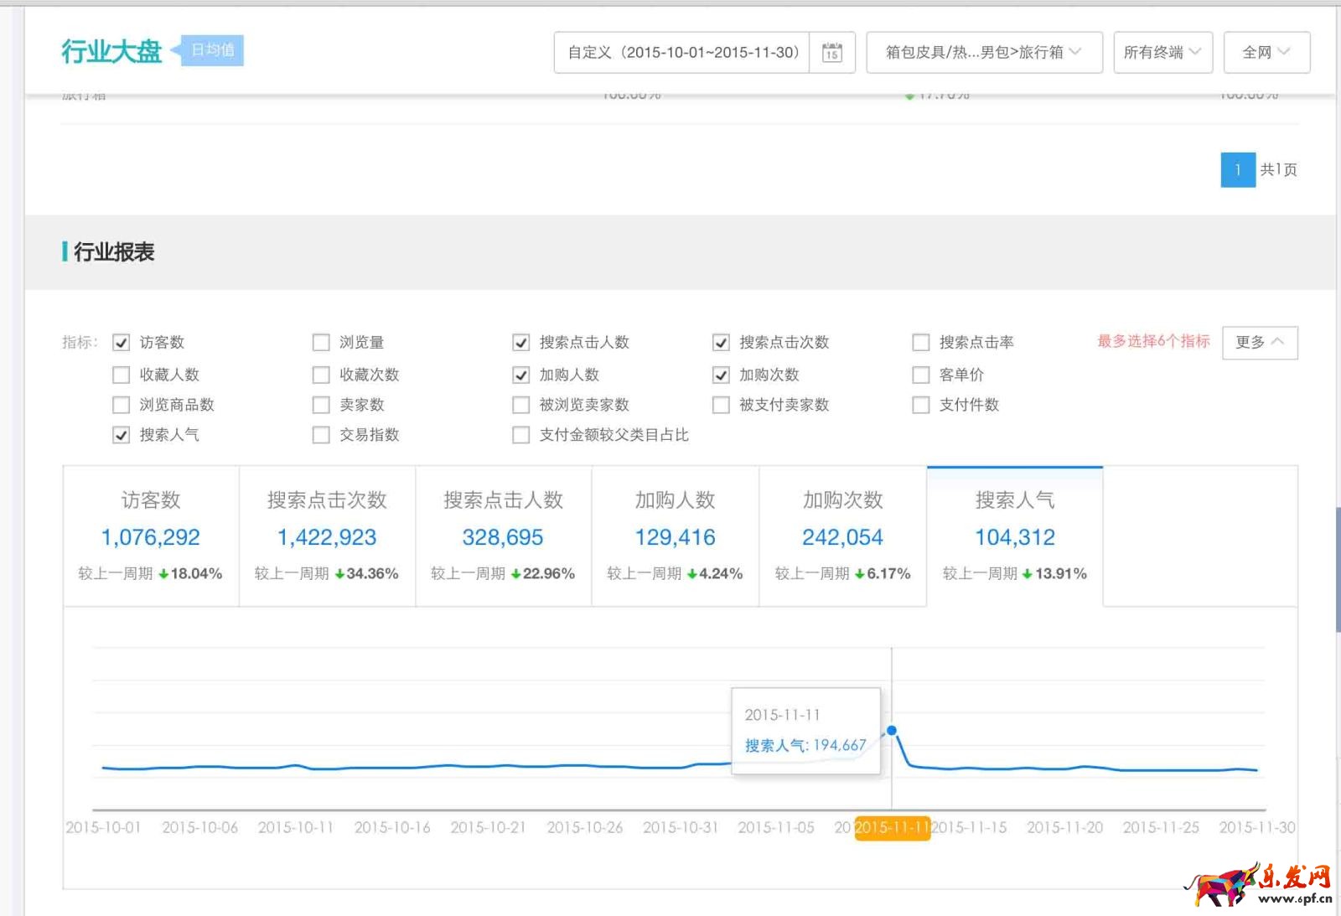This screenshot has height=916, width=1341.
Task: Select the 加购次数 metric card
Action: pyautogui.click(x=842, y=536)
